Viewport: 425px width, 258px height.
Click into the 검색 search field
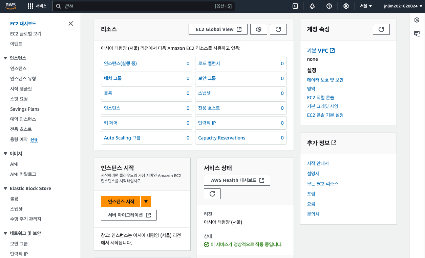tap(143, 6)
